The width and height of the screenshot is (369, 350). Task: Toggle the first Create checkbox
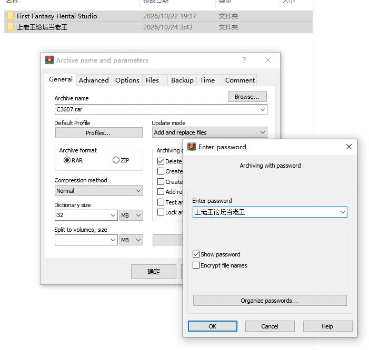(x=161, y=171)
